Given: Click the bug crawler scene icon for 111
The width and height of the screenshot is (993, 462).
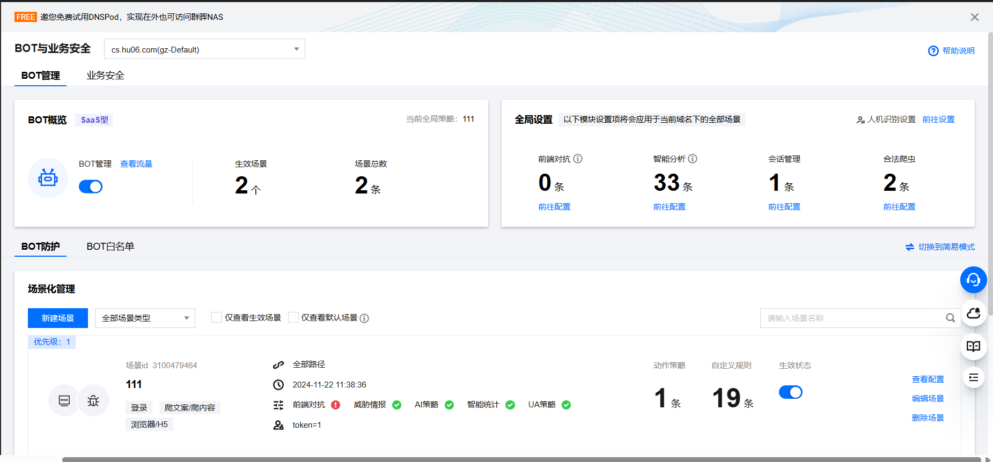Looking at the screenshot, I should [x=93, y=400].
